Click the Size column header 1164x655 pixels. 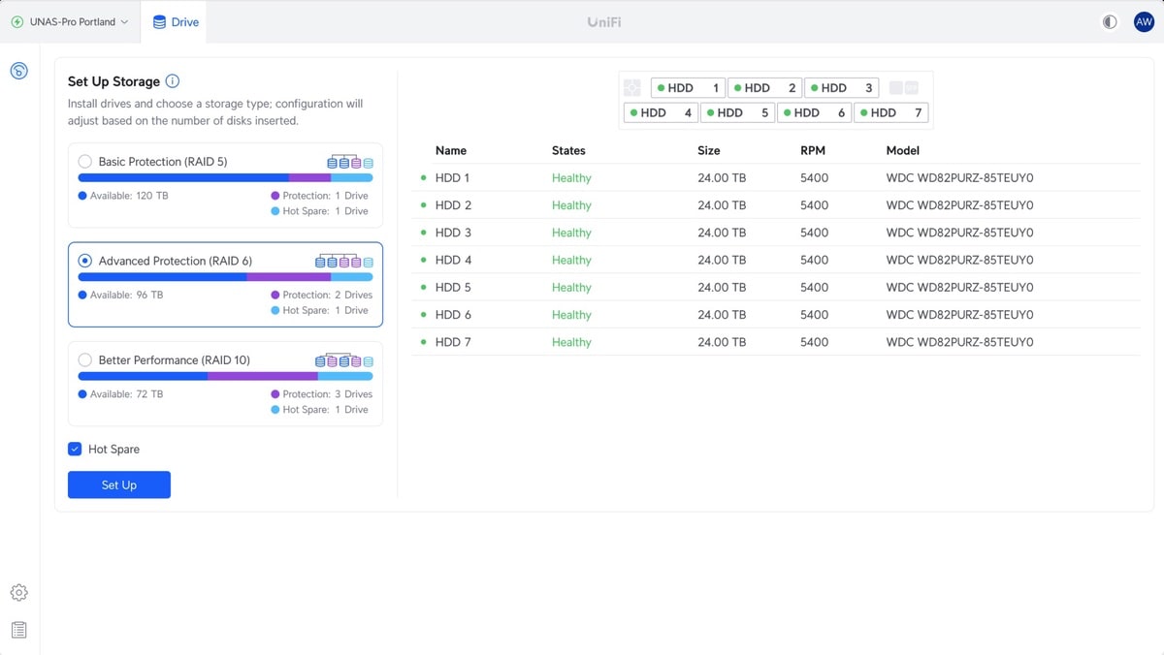click(x=709, y=151)
